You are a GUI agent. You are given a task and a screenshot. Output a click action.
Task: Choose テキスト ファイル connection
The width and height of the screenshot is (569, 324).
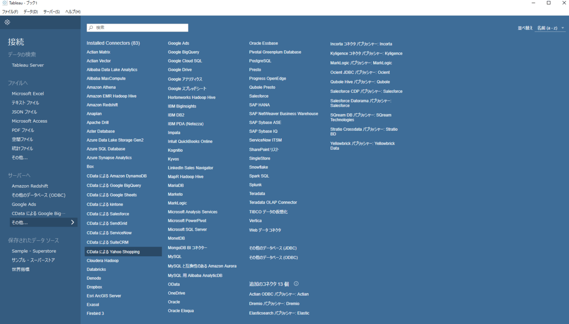(x=26, y=103)
